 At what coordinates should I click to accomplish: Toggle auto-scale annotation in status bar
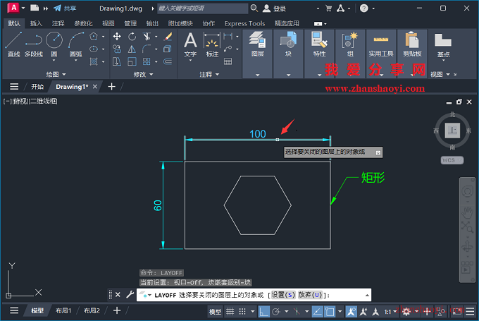tap(363, 312)
